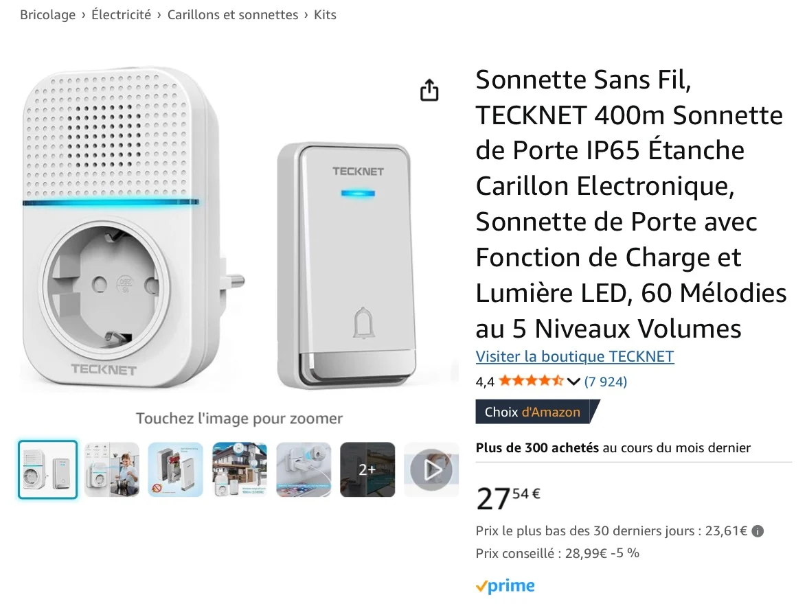The width and height of the screenshot is (807, 606).
Task: Open the 7 924 customer reviews link
Action: click(605, 382)
